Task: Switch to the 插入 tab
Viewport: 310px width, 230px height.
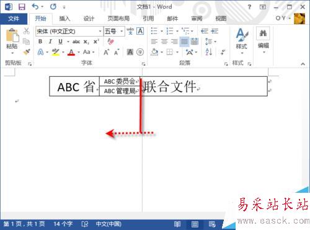Action: [64, 19]
